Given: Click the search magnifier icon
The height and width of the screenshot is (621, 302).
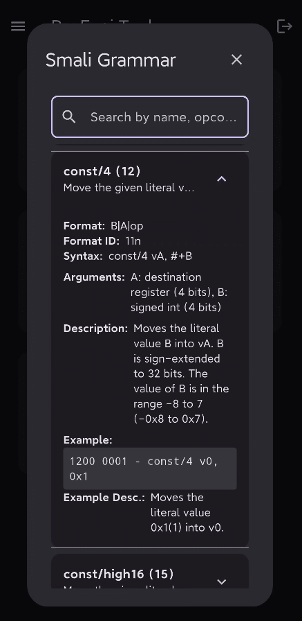Looking at the screenshot, I should (x=69, y=117).
